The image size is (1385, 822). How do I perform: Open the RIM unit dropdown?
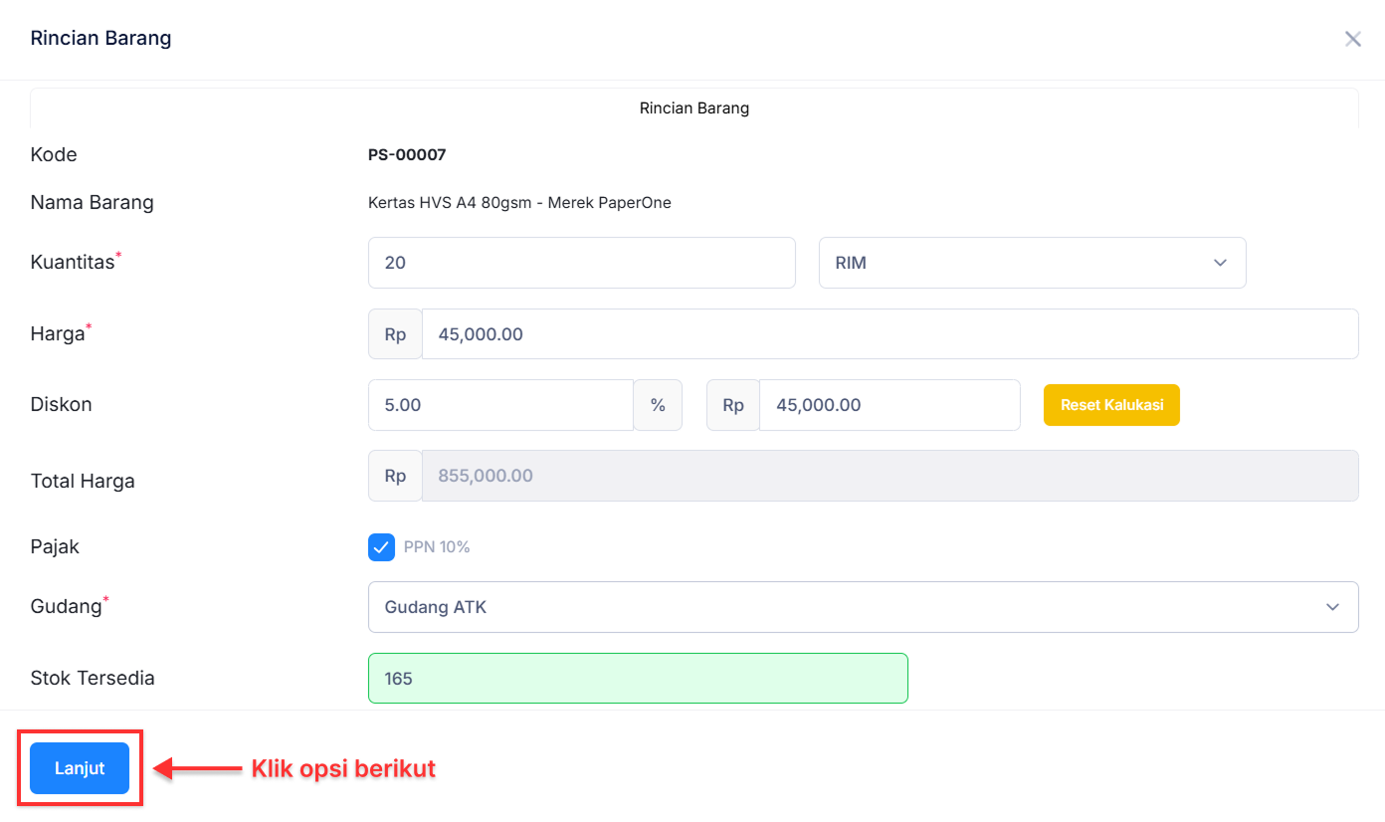[x=1031, y=263]
